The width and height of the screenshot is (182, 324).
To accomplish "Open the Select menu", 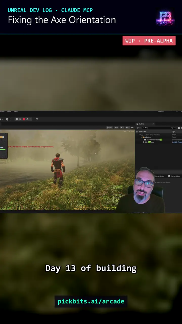I will tap(2, 111).
